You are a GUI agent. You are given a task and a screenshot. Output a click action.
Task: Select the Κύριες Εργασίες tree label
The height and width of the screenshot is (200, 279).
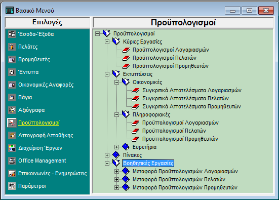pyautogui.click(x=142, y=42)
